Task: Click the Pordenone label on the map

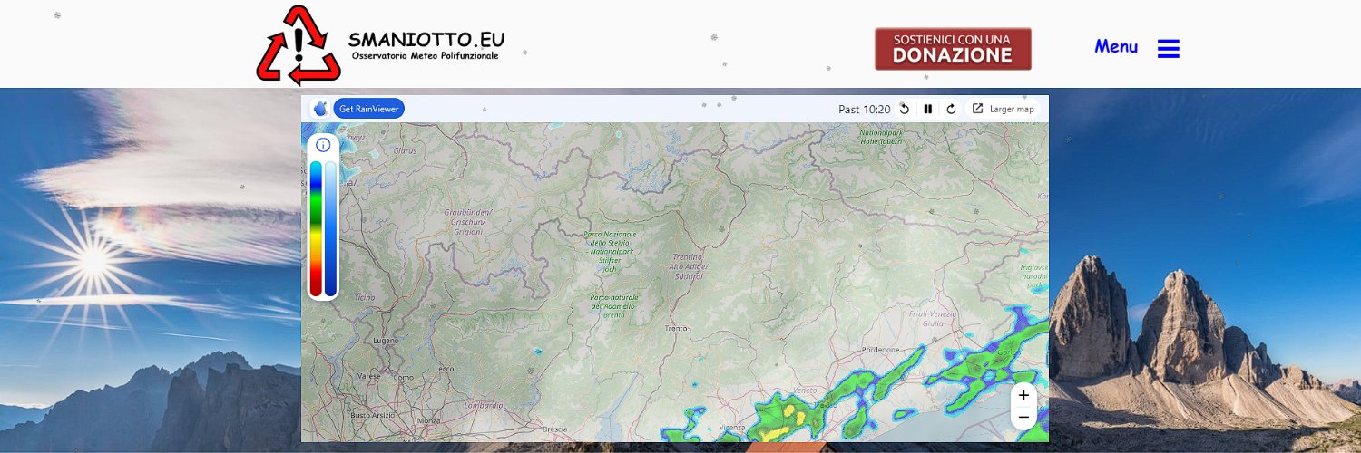Action: tap(881, 350)
